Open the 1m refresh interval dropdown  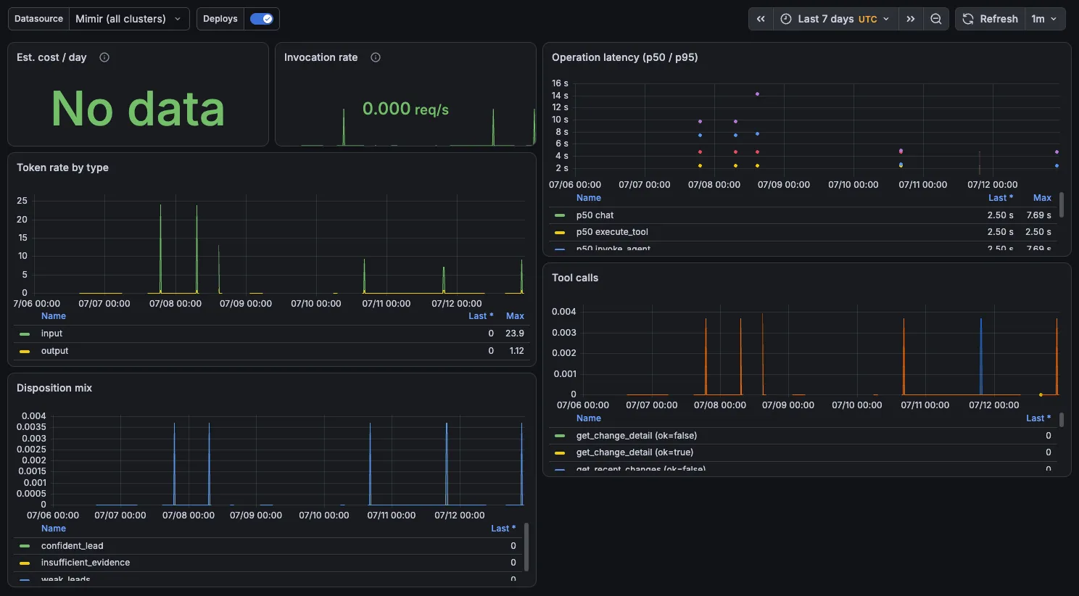(1045, 19)
